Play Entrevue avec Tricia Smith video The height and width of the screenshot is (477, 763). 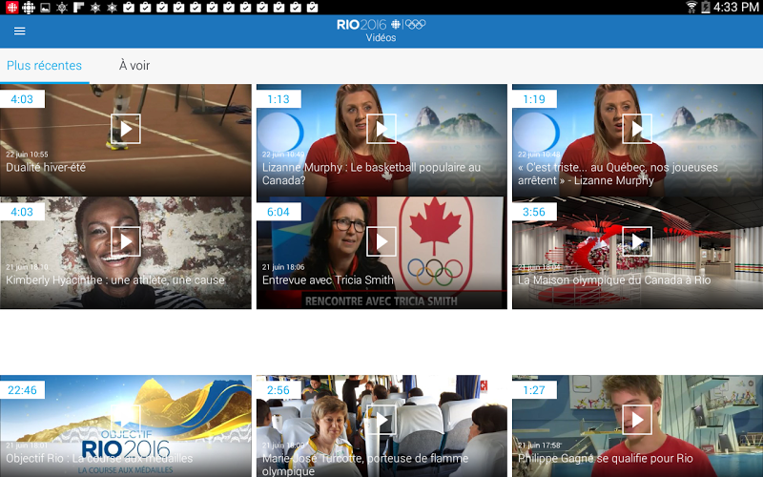(381, 241)
